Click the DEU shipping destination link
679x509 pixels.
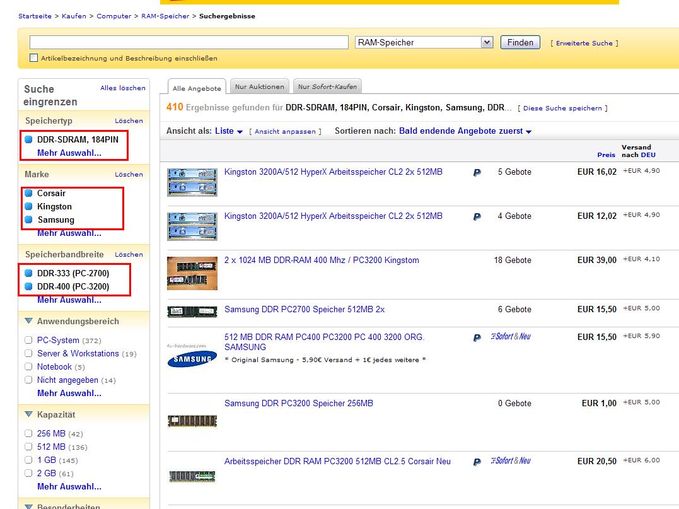648,155
